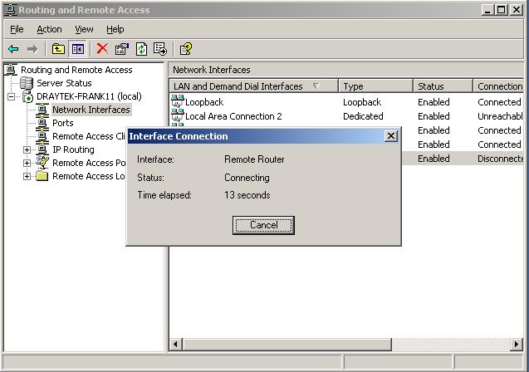
Task: Cancel the interface connection attempt
Action: pyautogui.click(x=263, y=225)
